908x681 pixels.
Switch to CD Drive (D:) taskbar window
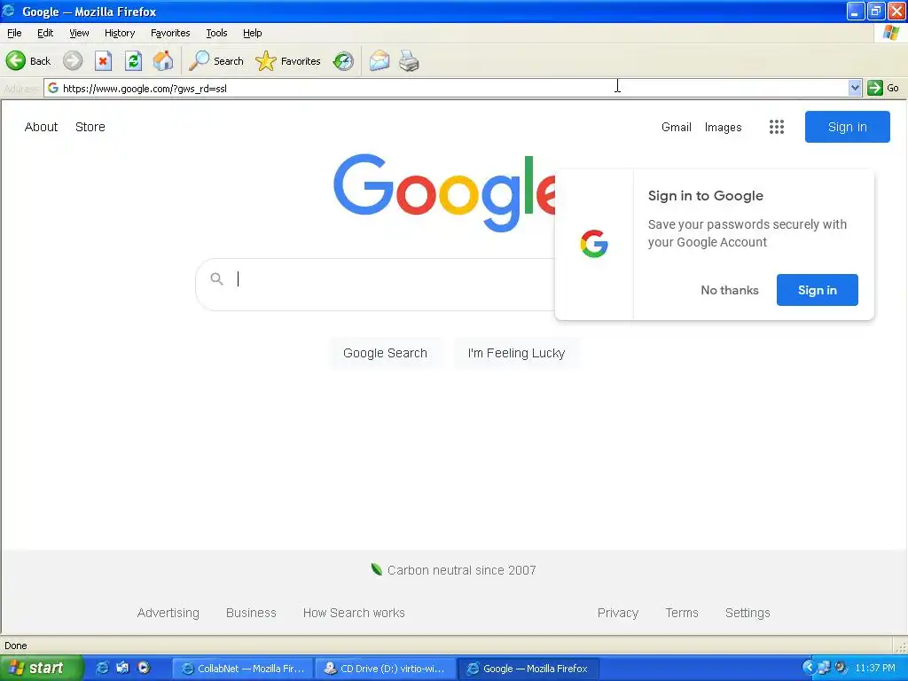[385, 669]
